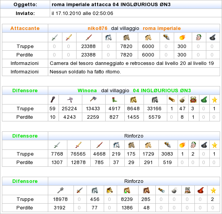Click the 'Inviato:' label
The width and height of the screenshot is (222, 214).
pyautogui.click(x=25, y=13)
